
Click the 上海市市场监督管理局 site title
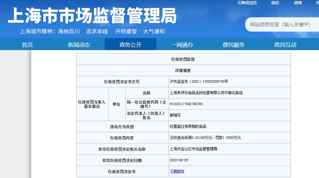pyautogui.click(x=92, y=16)
